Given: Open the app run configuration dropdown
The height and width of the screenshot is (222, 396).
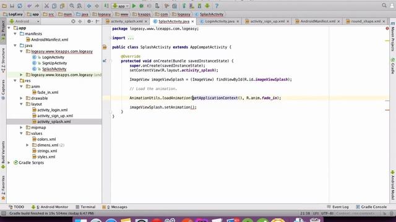Looking at the screenshot, I should coord(121,6).
